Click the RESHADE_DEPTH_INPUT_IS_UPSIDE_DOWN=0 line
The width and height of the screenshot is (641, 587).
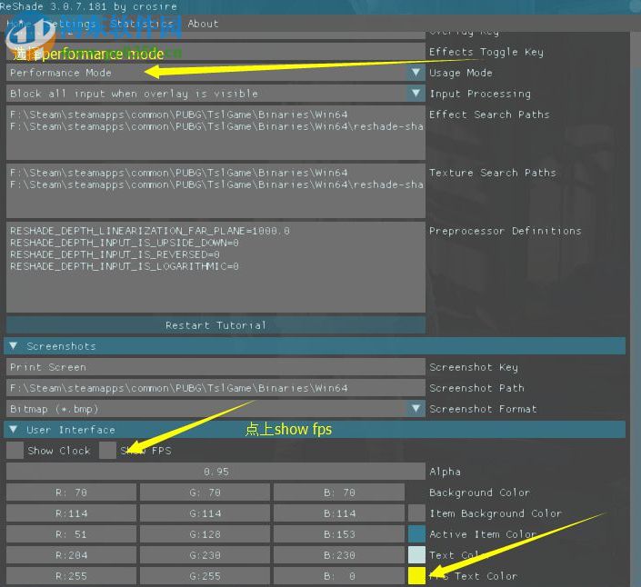tap(125, 243)
